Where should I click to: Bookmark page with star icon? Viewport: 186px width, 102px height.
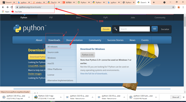pos(173,7)
